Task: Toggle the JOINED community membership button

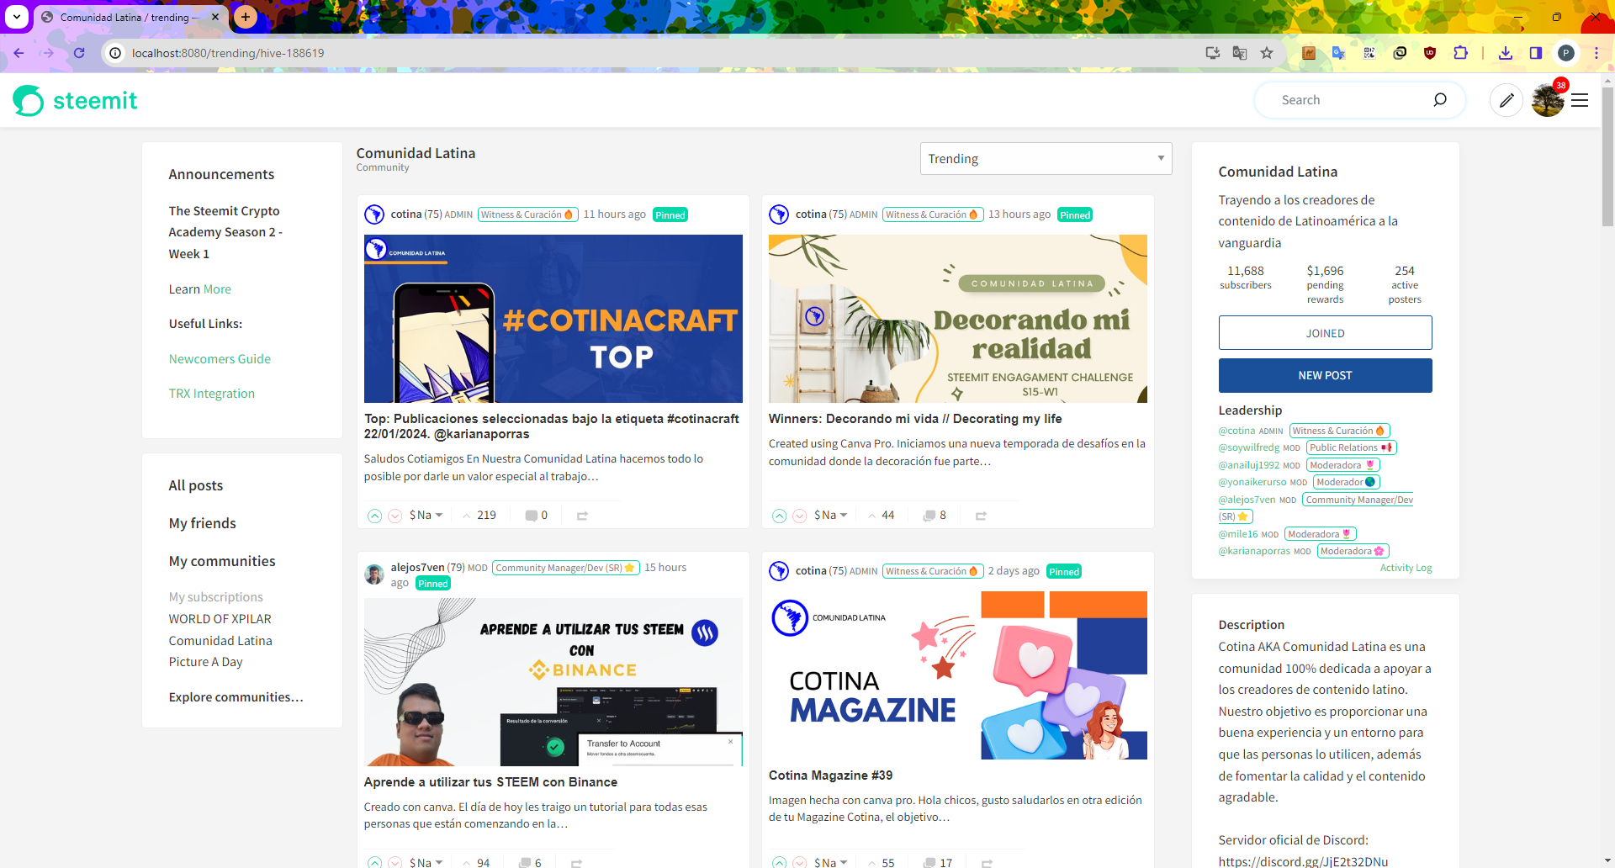Action: pyautogui.click(x=1325, y=333)
